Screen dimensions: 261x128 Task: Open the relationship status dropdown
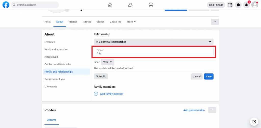154,42
